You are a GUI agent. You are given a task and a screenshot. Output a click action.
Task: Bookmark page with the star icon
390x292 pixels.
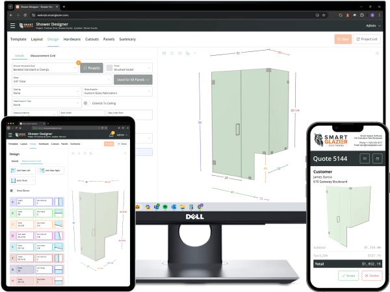(324, 15)
